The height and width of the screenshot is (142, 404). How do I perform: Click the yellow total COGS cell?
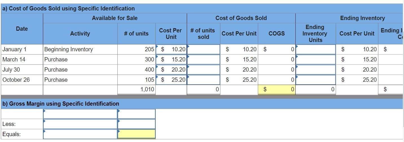(x=277, y=90)
